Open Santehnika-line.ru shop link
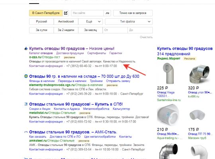The image size is (215, 159). [169, 100]
